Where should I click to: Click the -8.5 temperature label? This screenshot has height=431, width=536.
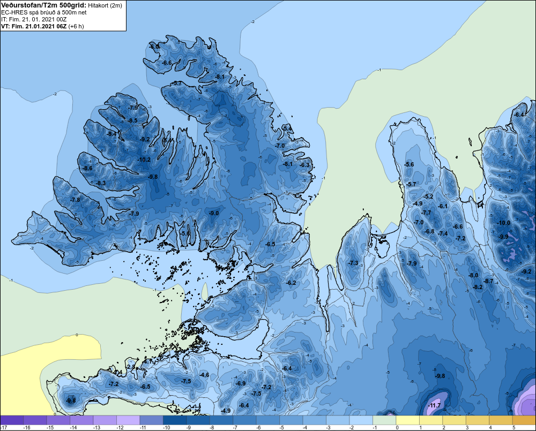coord(133,120)
